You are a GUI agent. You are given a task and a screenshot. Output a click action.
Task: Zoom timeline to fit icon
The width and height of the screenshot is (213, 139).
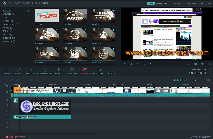click(179, 80)
